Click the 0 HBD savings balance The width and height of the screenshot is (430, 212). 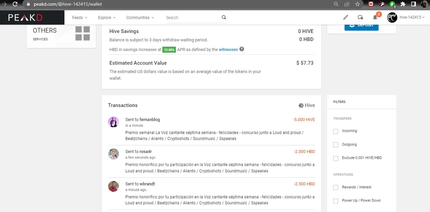306,39
